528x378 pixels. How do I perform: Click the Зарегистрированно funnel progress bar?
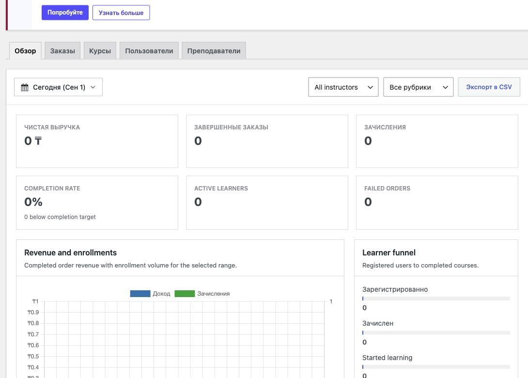click(x=436, y=299)
